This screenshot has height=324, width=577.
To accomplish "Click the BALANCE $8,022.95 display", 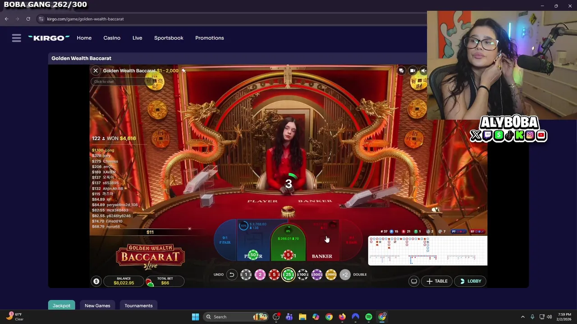I will [x=124, y=281].
